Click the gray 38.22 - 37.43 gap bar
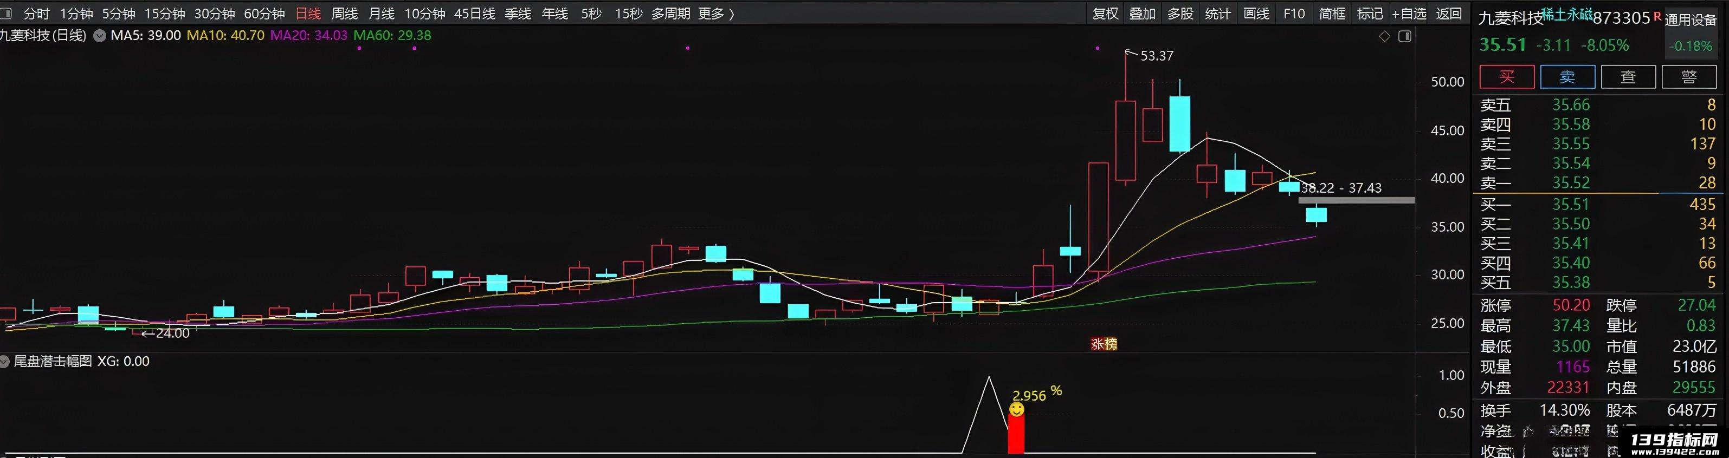 1356,200
